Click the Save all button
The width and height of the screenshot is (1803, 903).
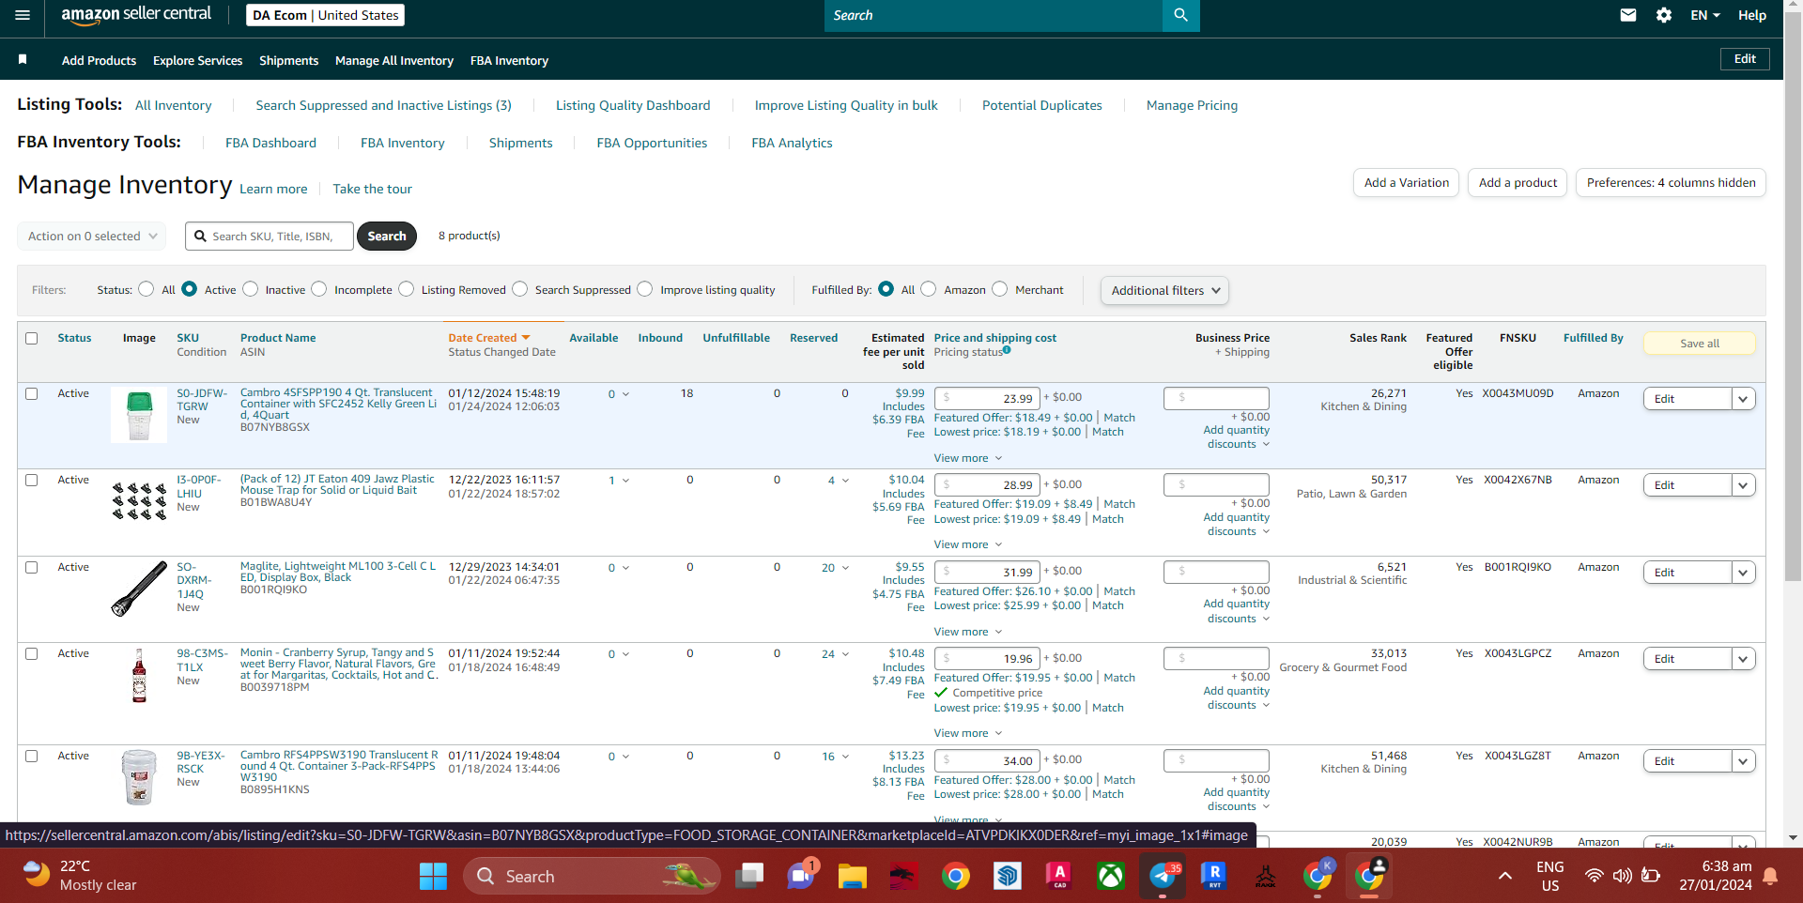tap(1700, 344)
